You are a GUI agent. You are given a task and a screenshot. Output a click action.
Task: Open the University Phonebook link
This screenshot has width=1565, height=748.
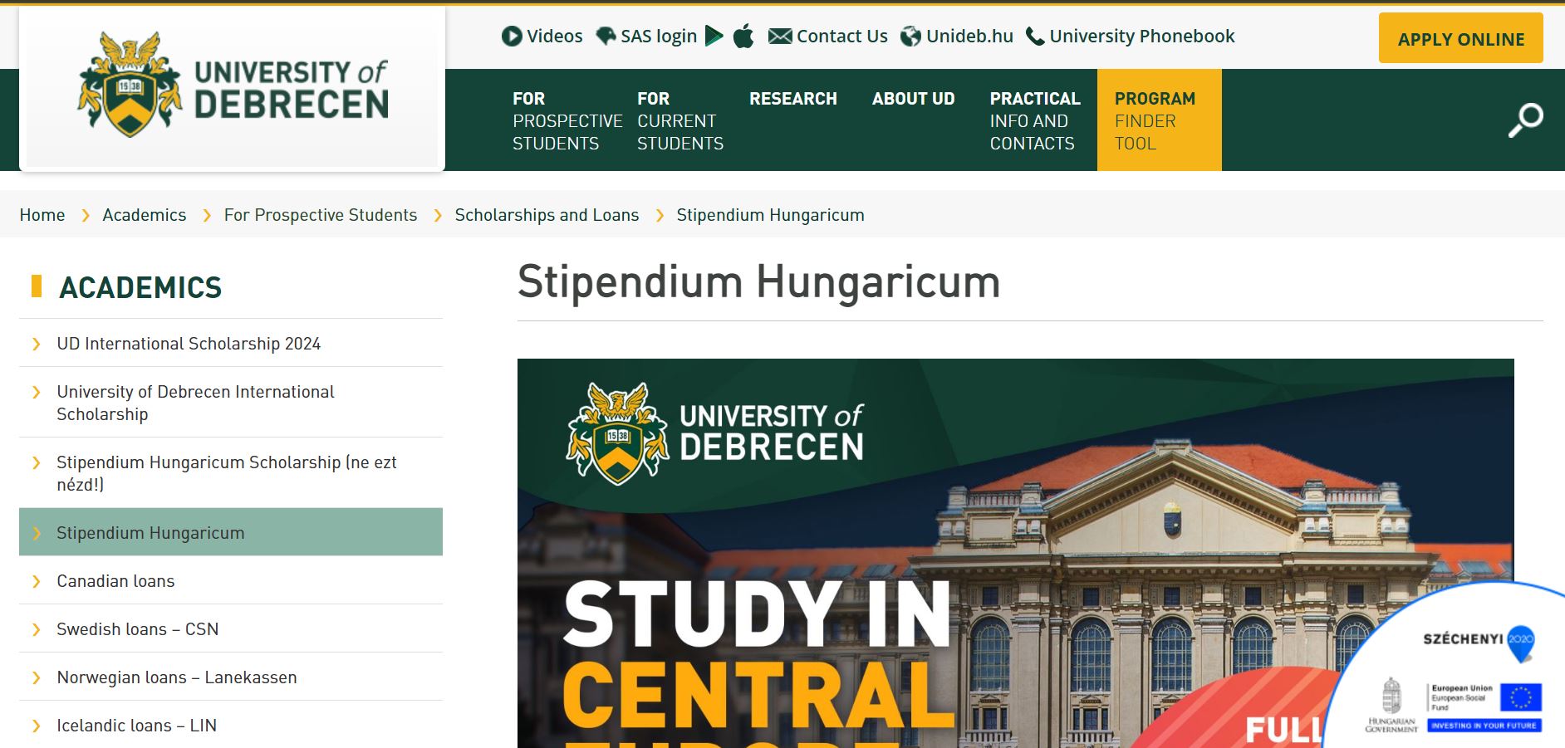tap(1141, 37)
